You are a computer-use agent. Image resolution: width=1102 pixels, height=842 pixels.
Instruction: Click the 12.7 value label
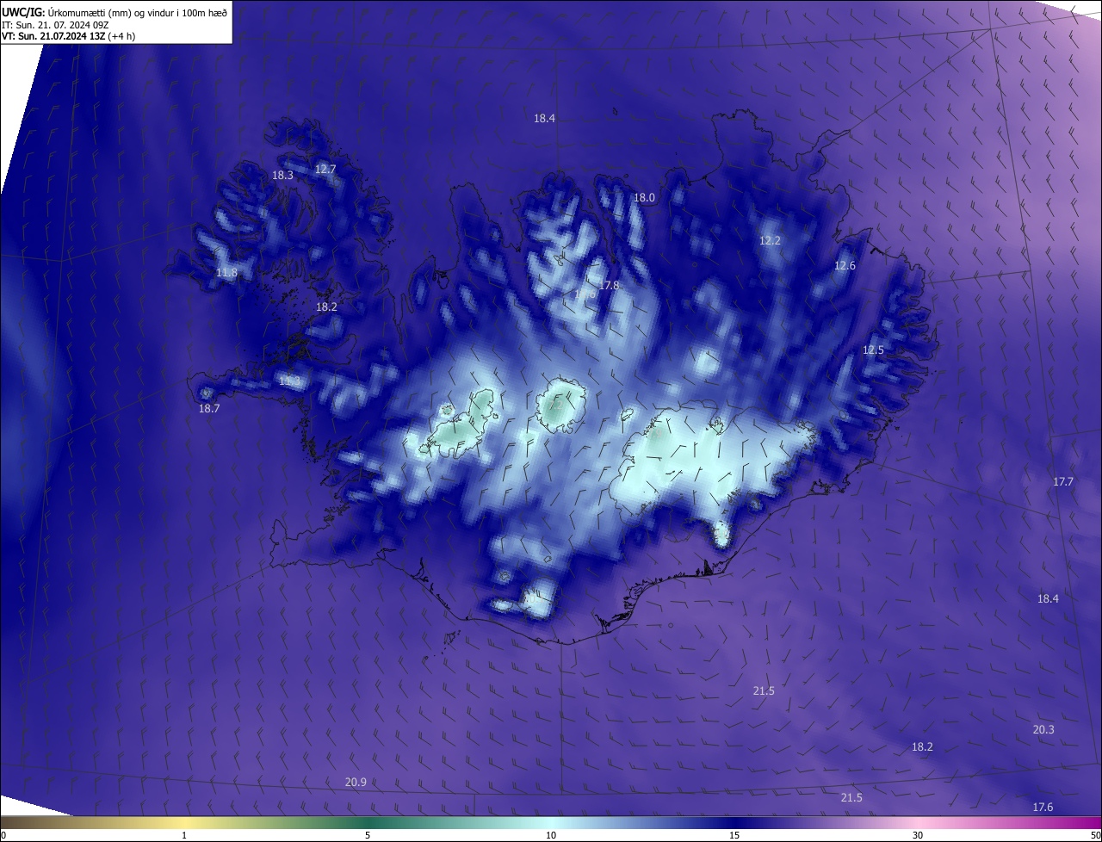[325, 170]
